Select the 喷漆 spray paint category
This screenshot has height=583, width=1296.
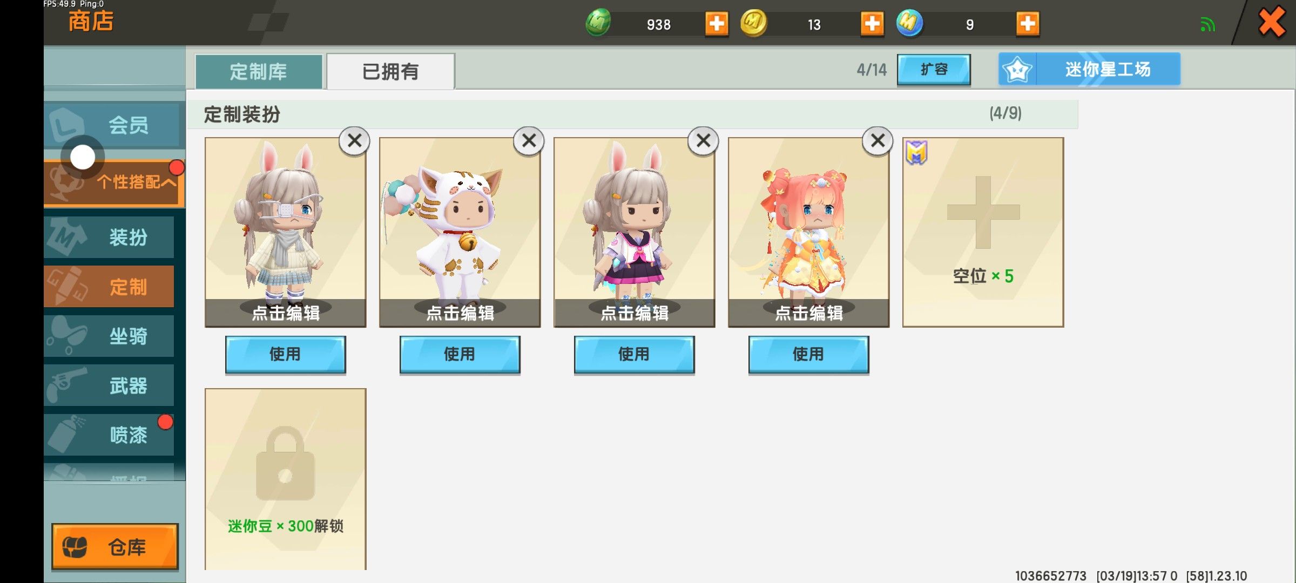[109, 435]
